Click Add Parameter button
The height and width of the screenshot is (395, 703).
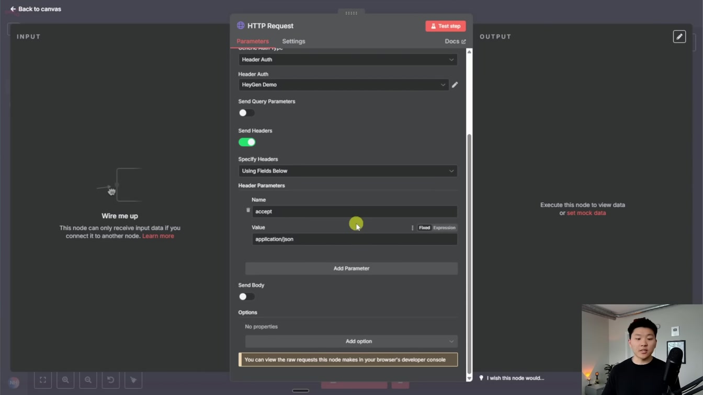point(351,269)
